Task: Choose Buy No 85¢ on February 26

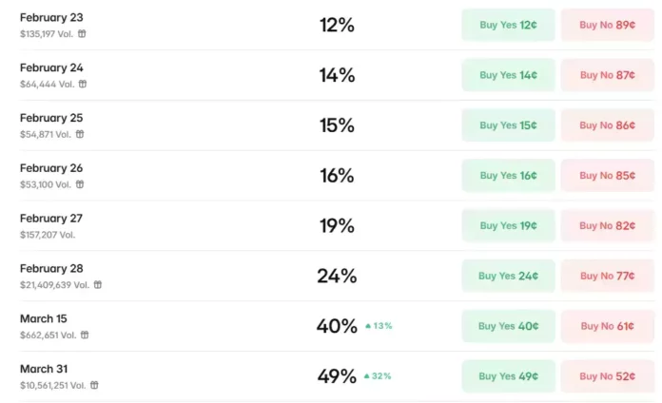Action: [x=607, y=176]
